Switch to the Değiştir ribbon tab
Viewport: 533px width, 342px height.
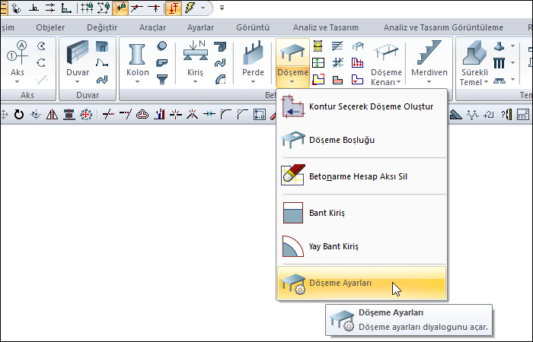pos(102,27)
